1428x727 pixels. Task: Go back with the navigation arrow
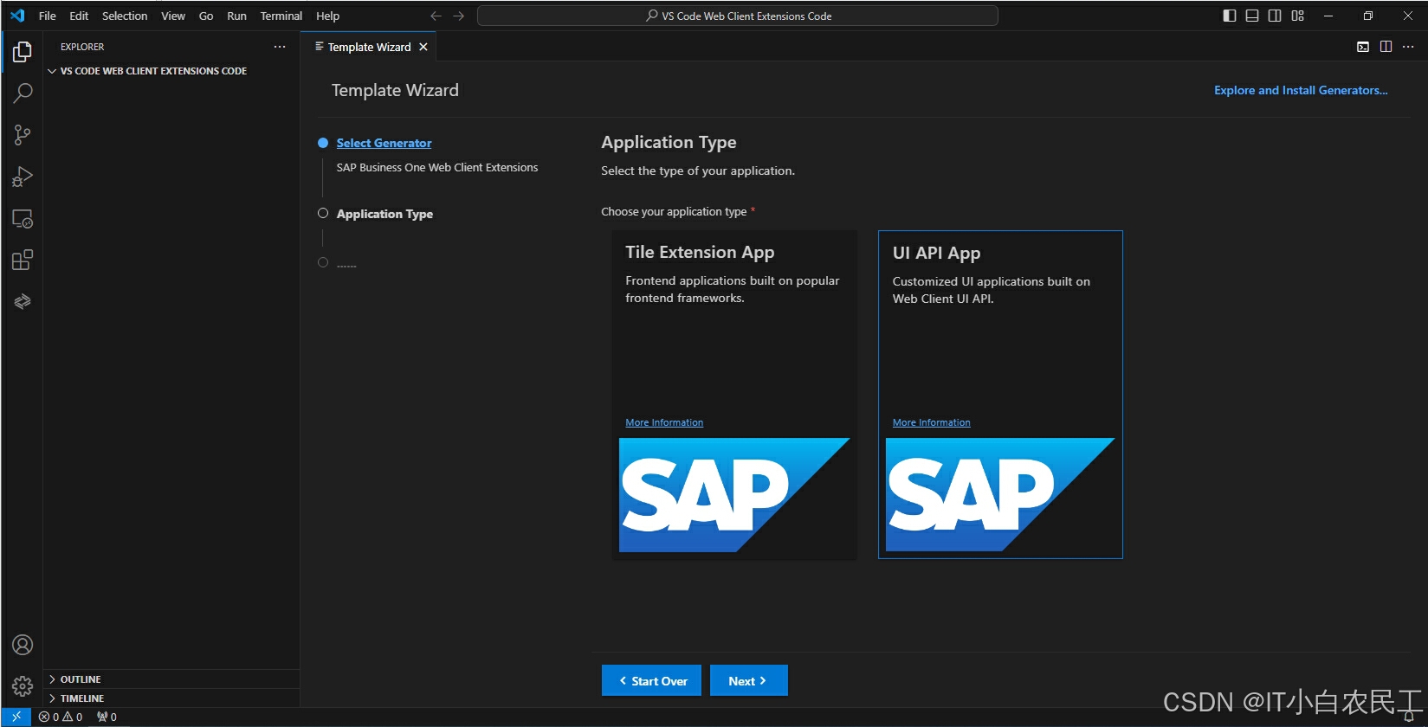(436, 16)
